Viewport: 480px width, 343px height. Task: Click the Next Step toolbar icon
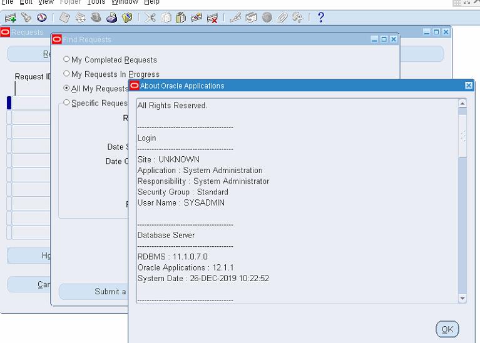coord(81,17)
